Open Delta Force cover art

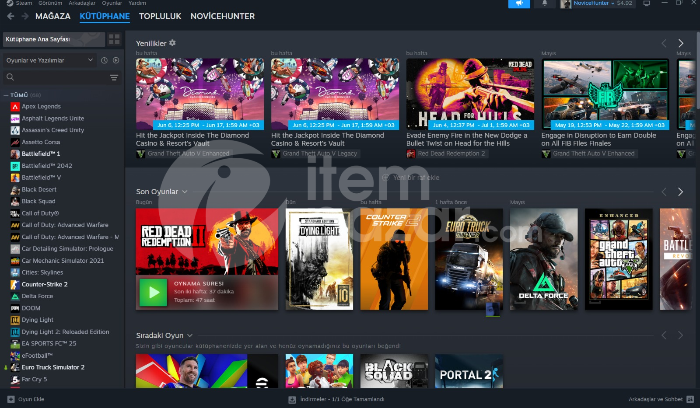[544, 259]
